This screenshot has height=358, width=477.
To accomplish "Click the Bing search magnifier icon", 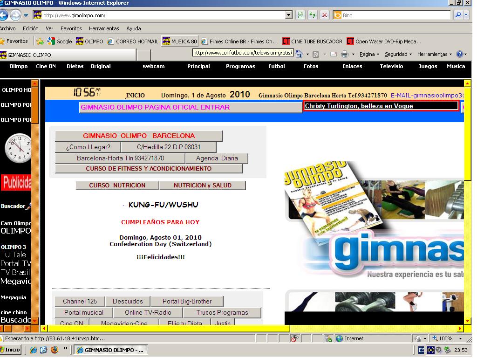I will pyautogui.click(x=457, y=15).
